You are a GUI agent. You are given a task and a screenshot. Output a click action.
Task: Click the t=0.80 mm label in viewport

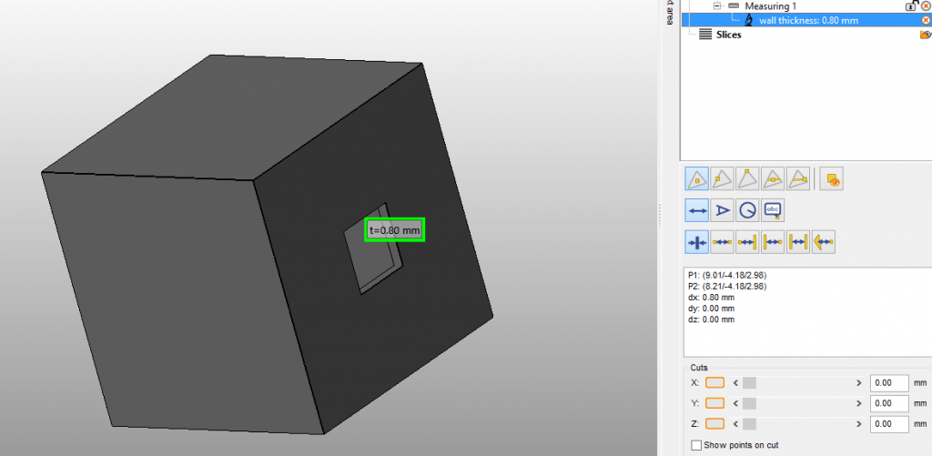click(394, 229)
